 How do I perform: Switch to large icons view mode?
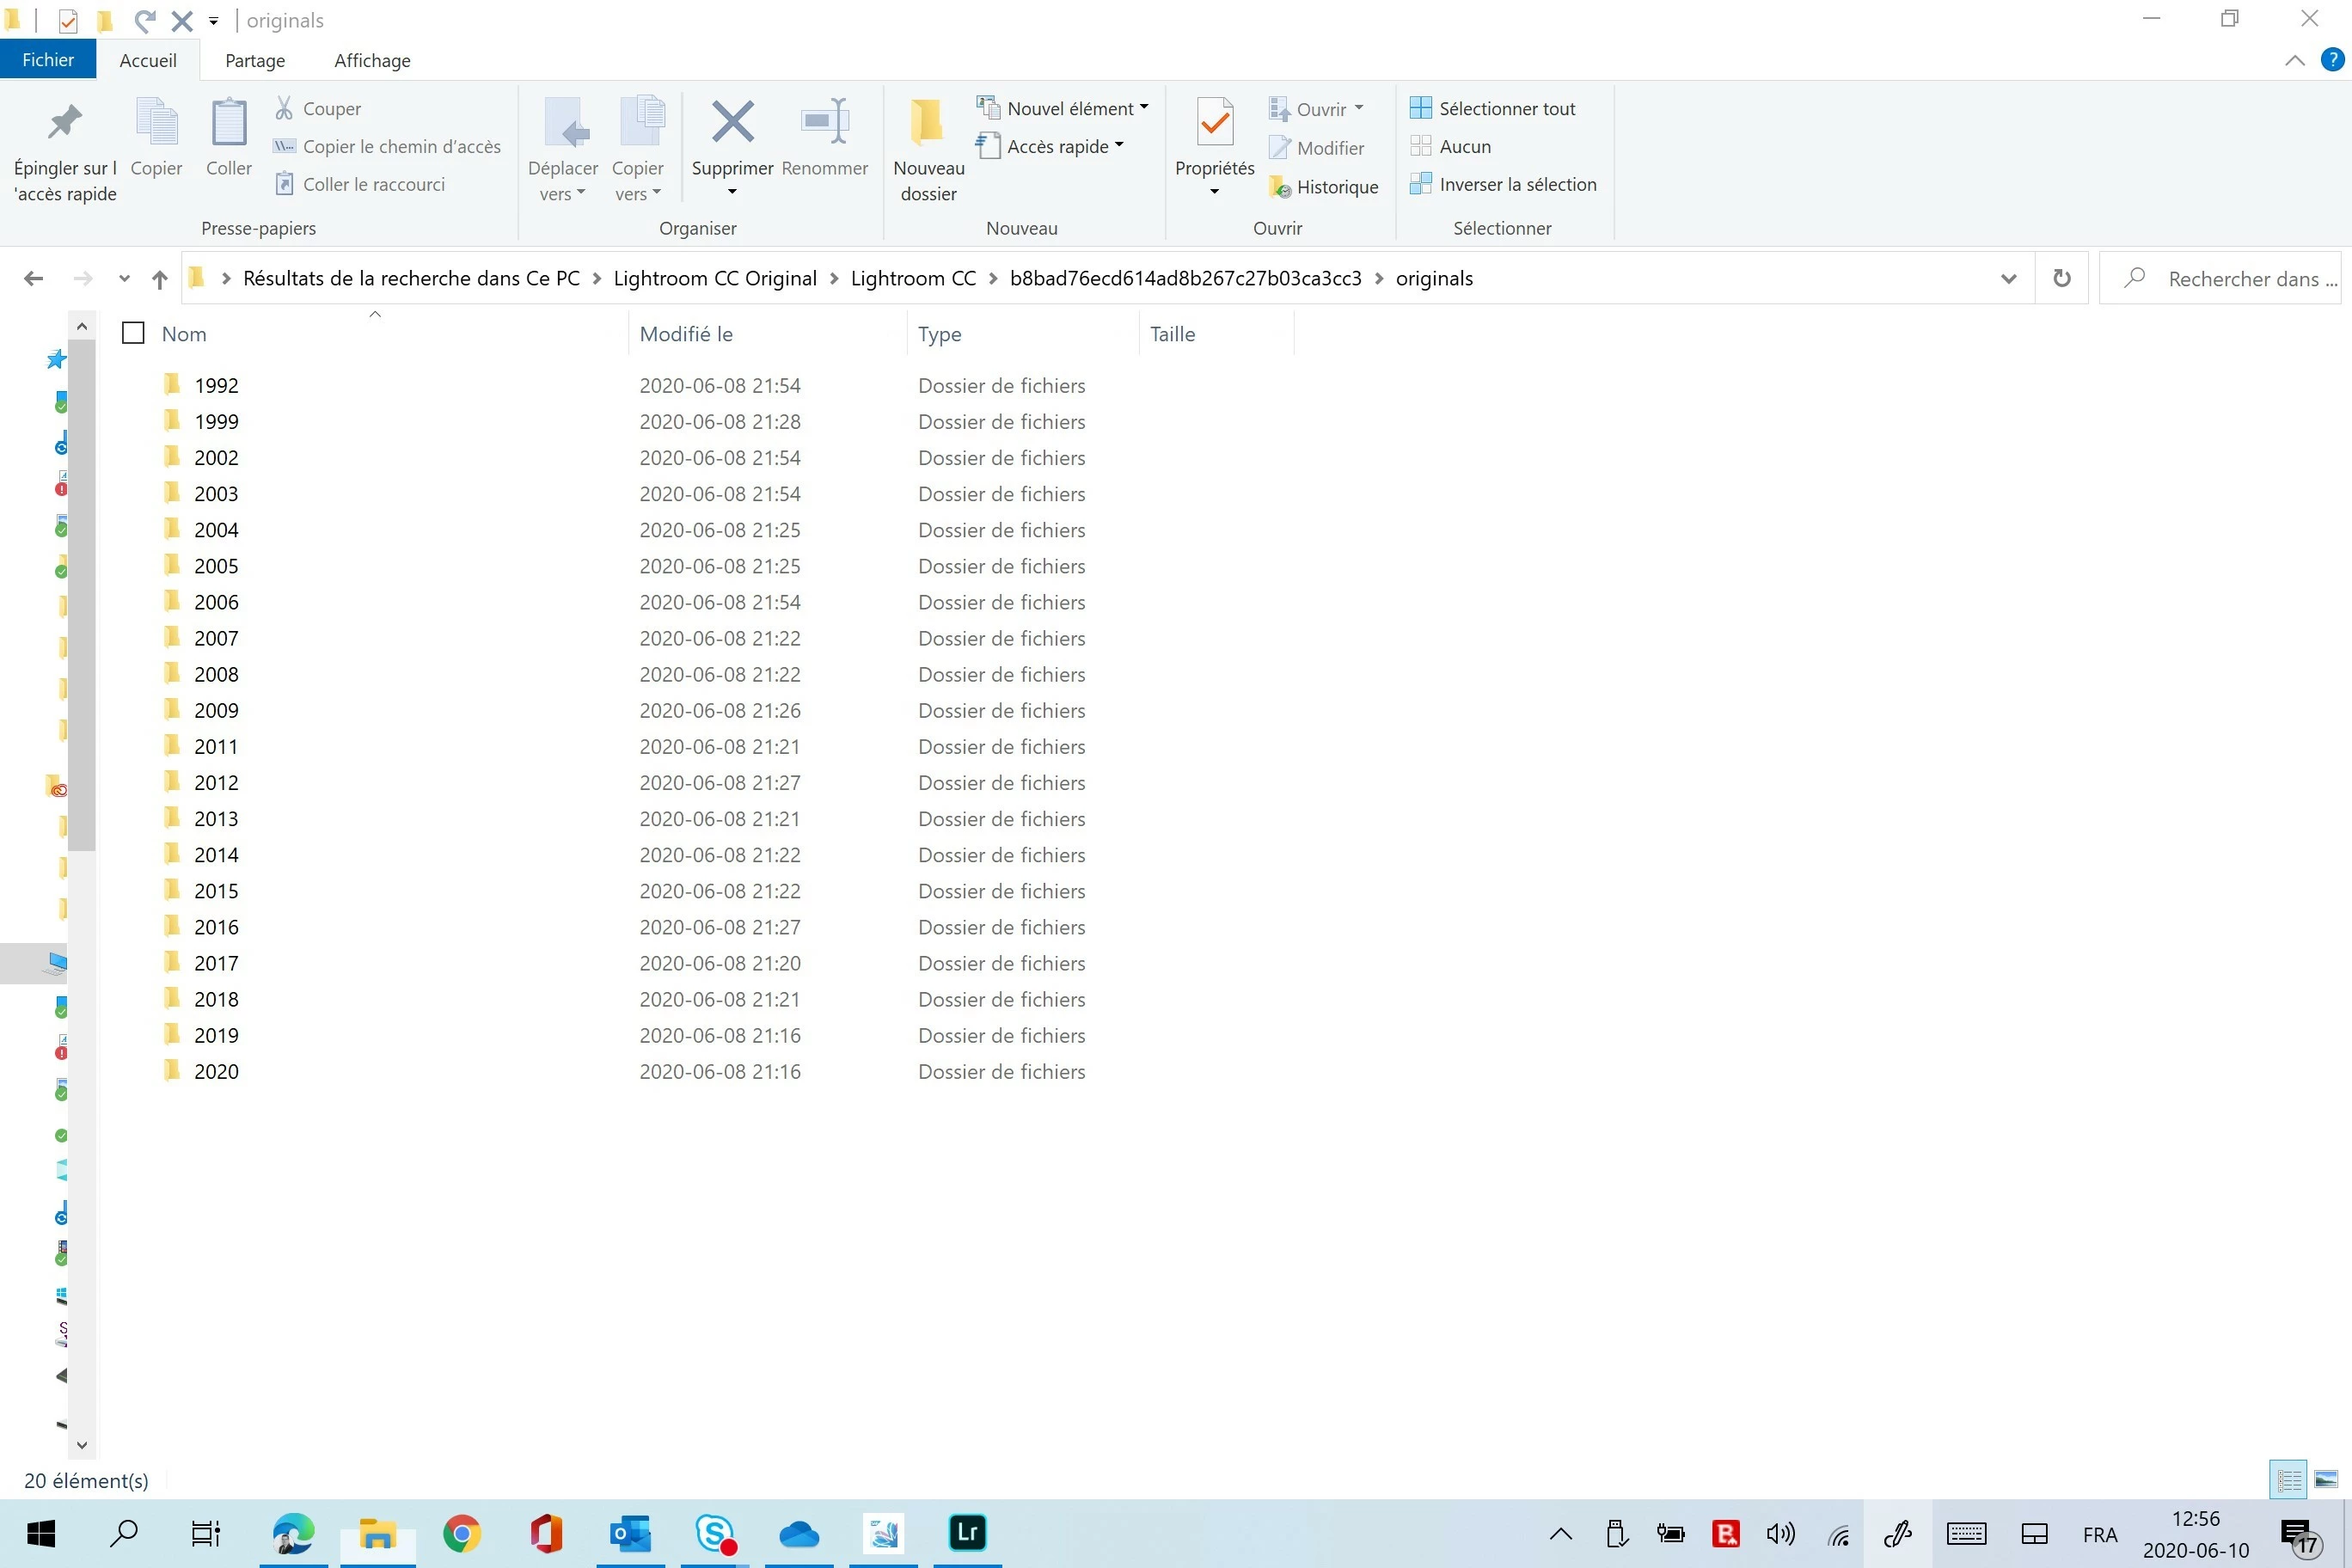click(2326, 1479)
